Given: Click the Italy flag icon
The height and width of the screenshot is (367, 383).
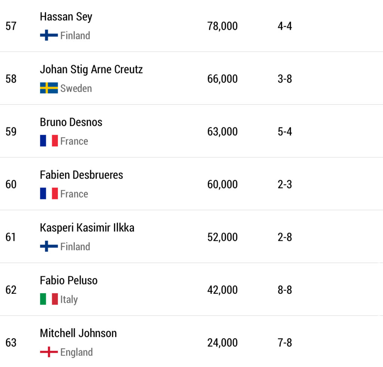Looking at the screenshot, I should click(49, 299).
